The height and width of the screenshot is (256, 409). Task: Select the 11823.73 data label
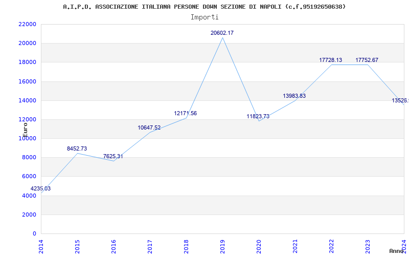tap(258, 117)
